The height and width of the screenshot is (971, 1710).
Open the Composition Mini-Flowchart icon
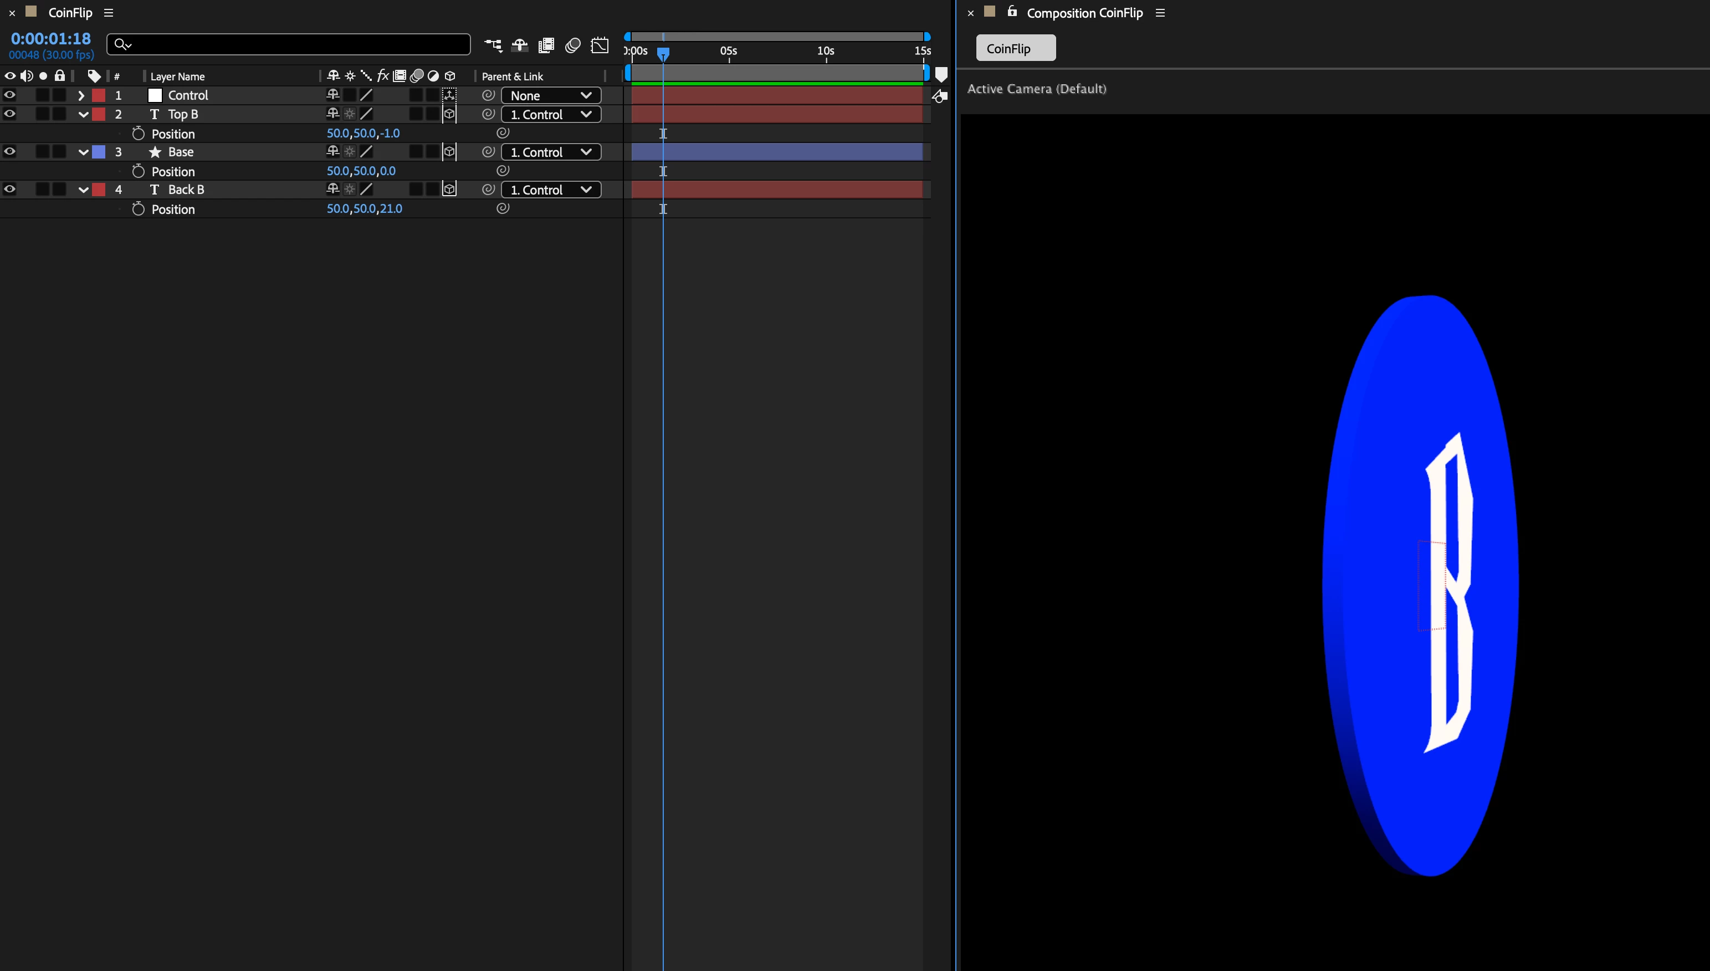pos(493,45)
